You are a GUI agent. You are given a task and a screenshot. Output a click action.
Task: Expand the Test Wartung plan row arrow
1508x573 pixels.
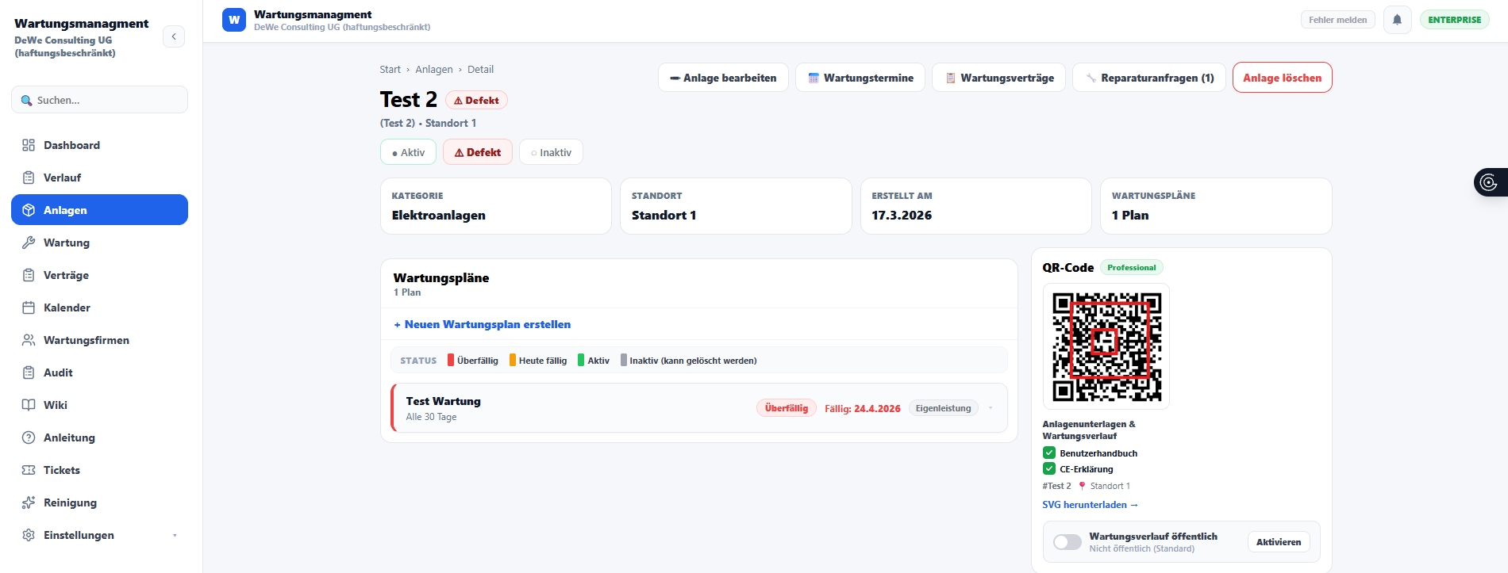point(991,408)
